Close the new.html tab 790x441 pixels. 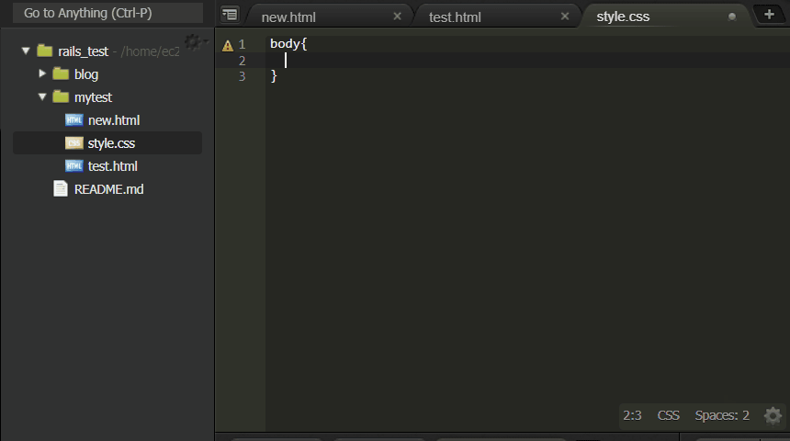(397, 17)
